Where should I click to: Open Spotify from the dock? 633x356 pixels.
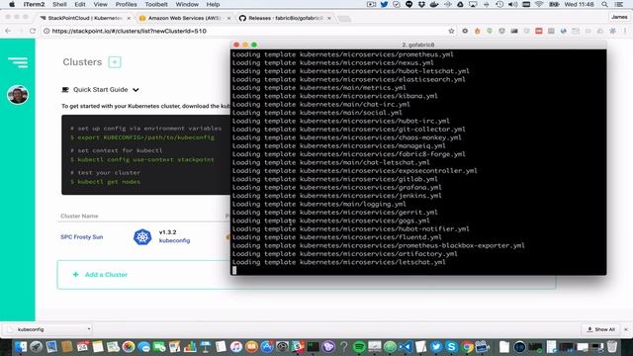coord(359,346)
